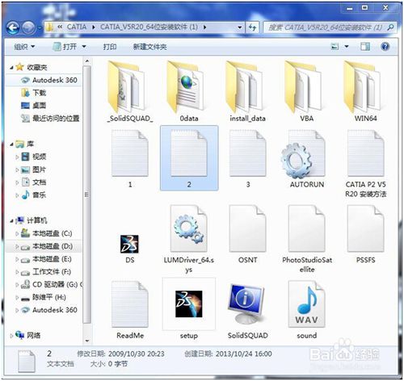Open the 组织 menu
404x381 pixels.
tap(24, 47)
